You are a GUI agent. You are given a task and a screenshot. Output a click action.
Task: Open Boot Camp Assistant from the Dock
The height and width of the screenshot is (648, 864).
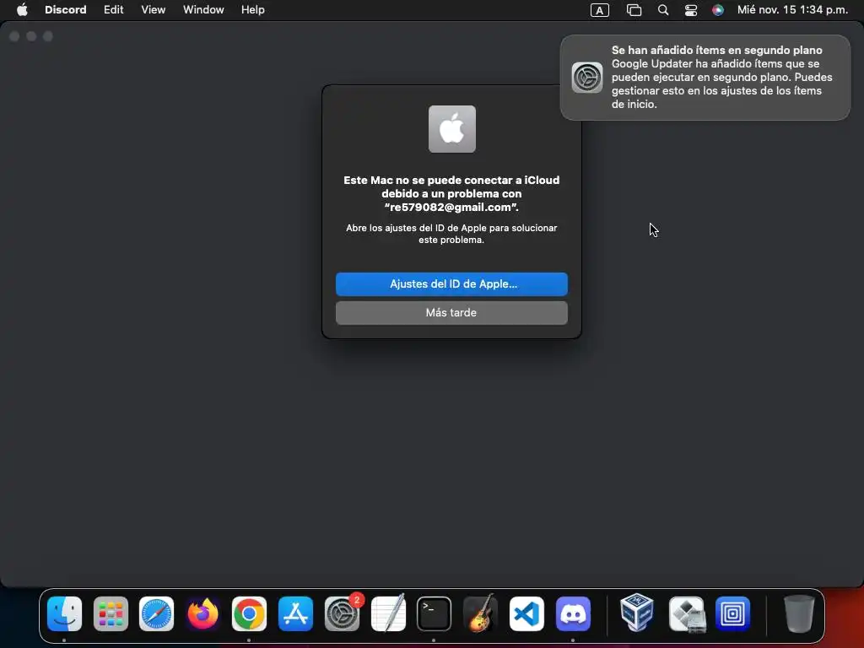point(687,614)
